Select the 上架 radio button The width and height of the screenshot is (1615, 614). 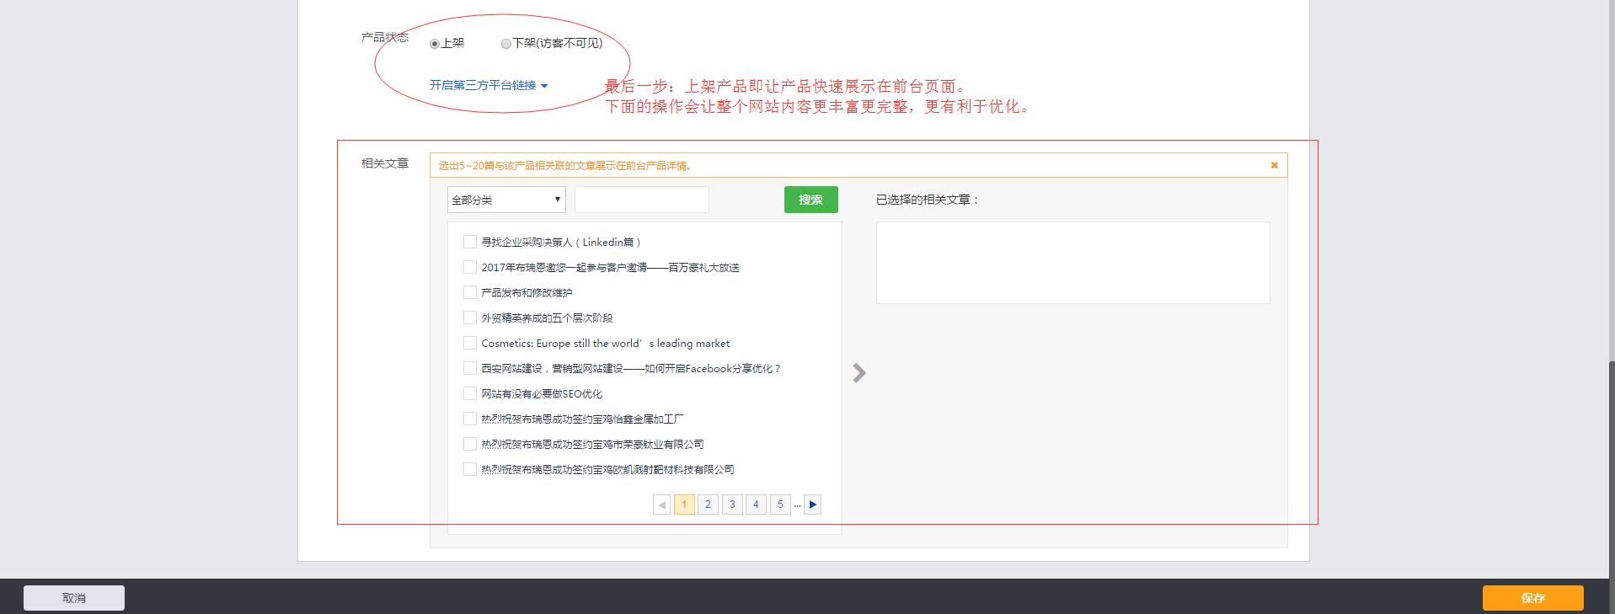tap(435, 44)
